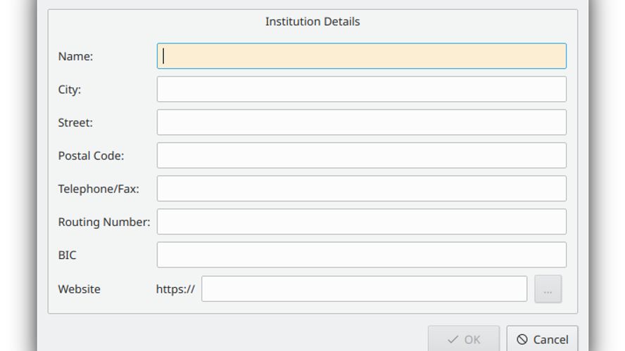
Task: Confirm with the OK button
Action: (464, 339)
